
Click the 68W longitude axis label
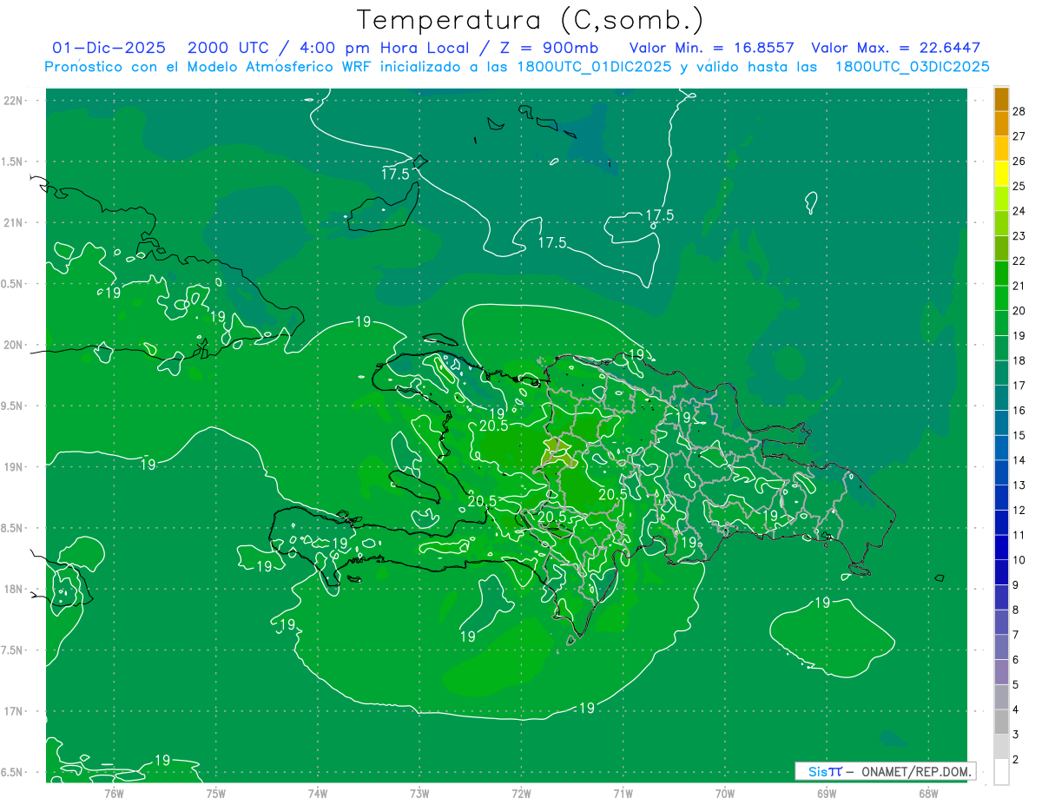(927, 793)
